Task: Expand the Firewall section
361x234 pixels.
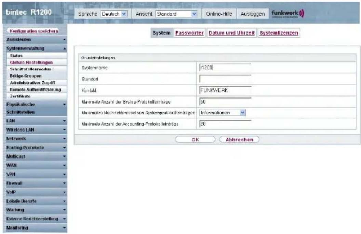Action: 36,183
